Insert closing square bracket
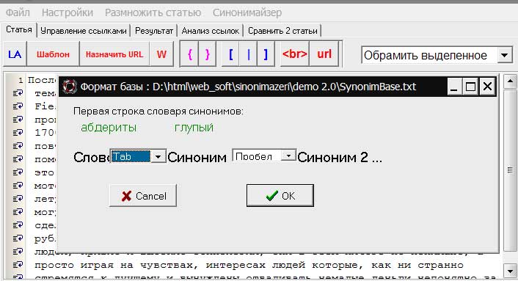The height and width of the screenshot is (281, 518). [x=266, y=54]
